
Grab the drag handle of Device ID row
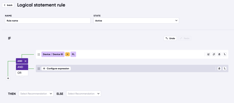[x=39, y=54]
